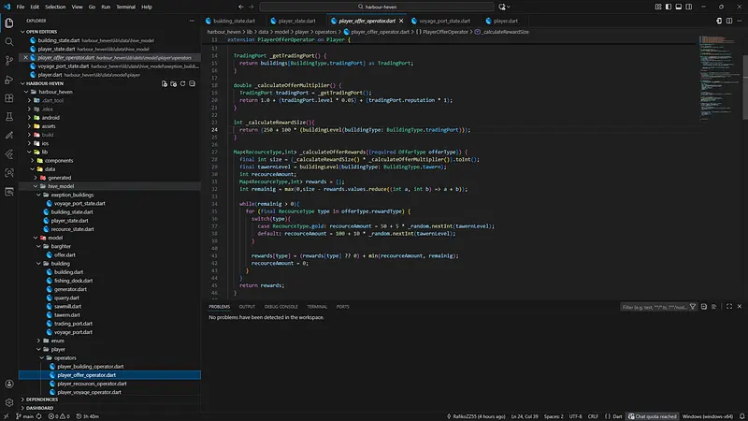Image resolution: width=748 pixels, height=421 pixels.
Task: Expand the enum folder
Action: click(x=58, y=341)
